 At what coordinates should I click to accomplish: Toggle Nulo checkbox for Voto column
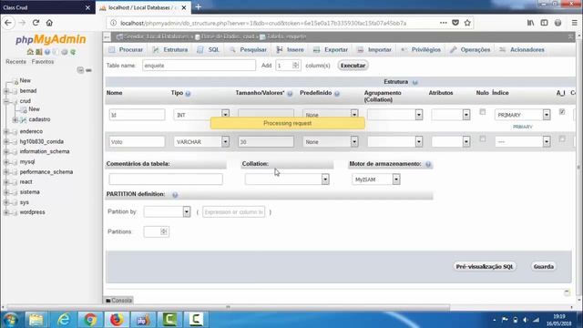482,138
